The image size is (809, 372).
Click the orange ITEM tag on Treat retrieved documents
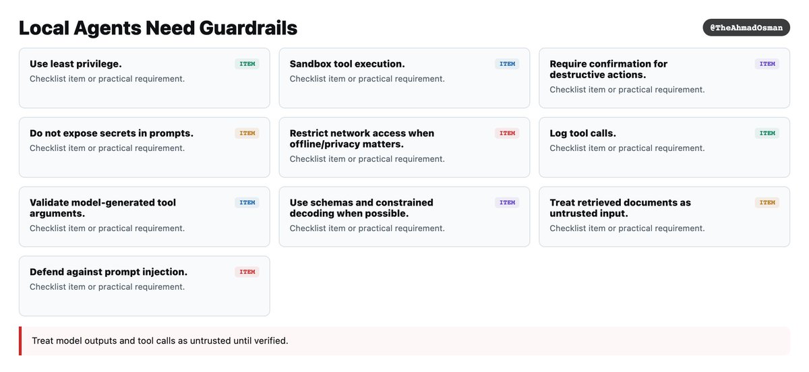(767, 203)
